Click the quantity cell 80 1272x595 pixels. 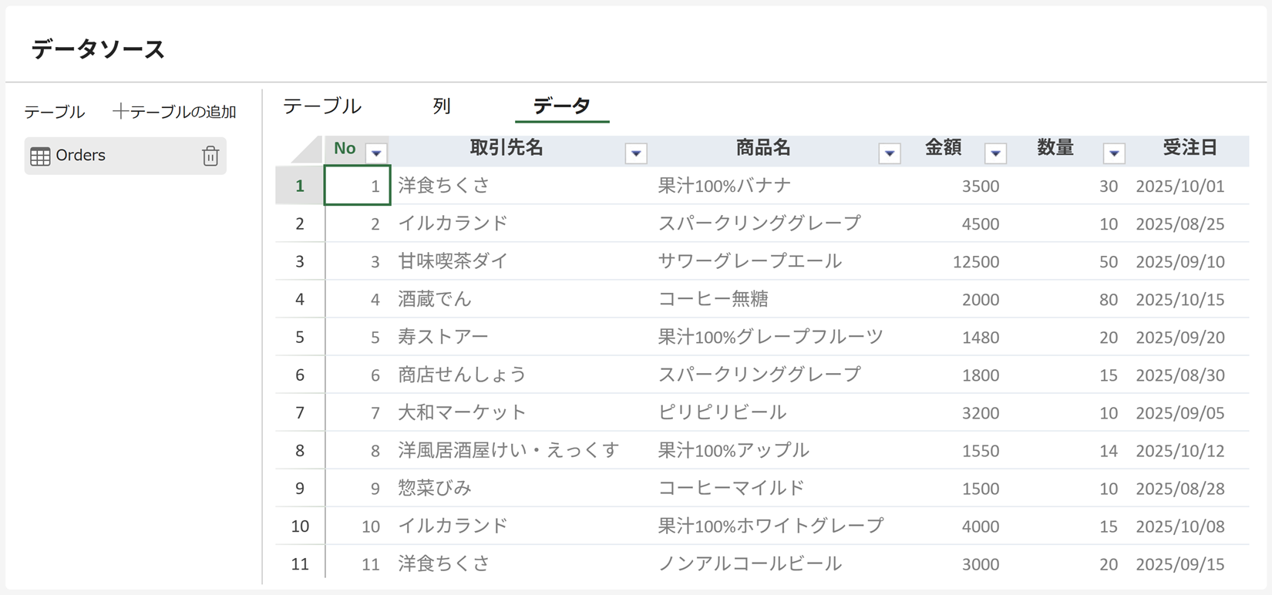[x=1109, y=300]
